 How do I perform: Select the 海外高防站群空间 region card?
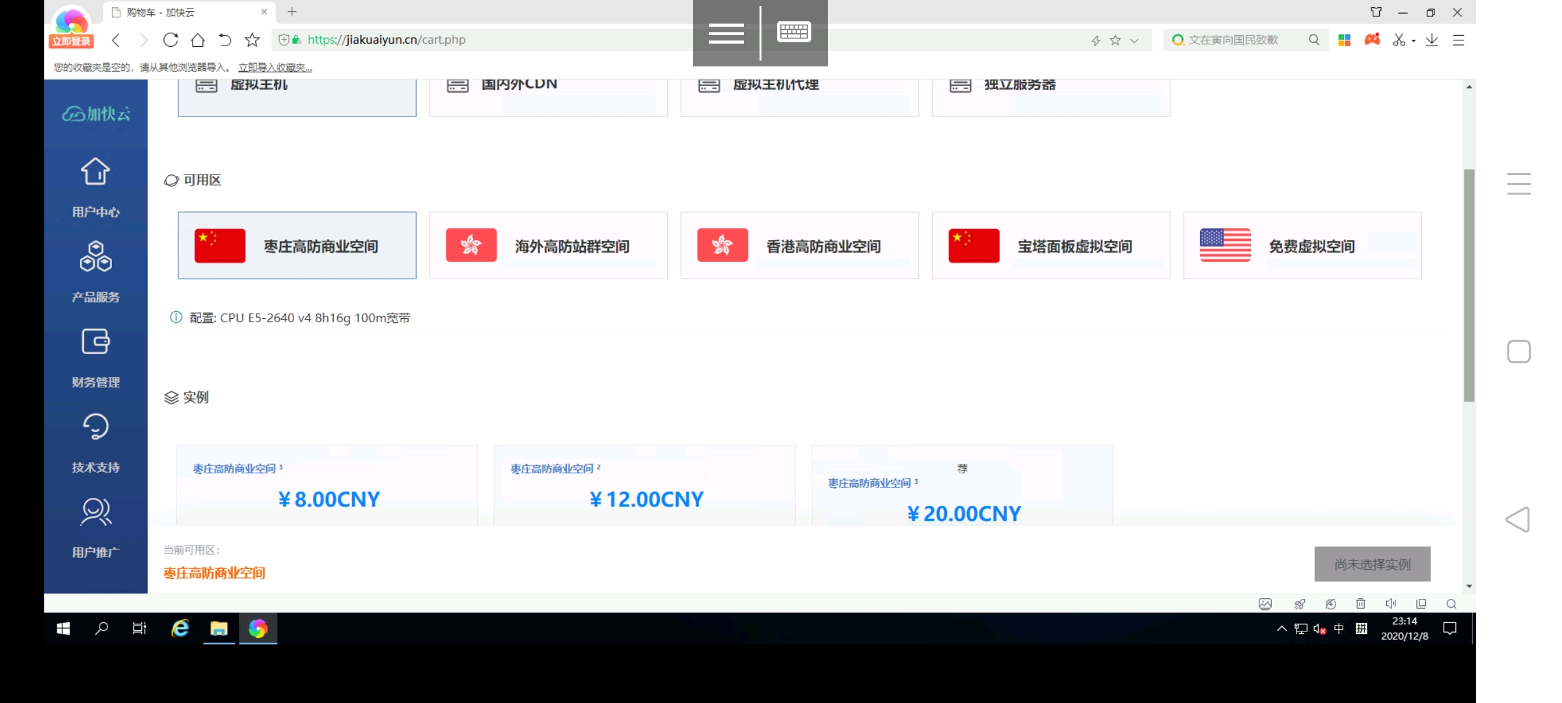[x=548, y=245]
